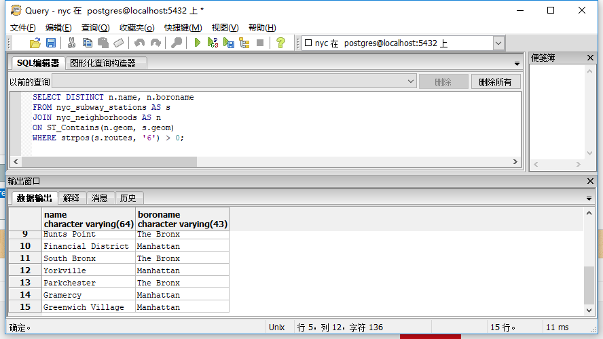Execute query and save results to file

click(x=228, y=43)
